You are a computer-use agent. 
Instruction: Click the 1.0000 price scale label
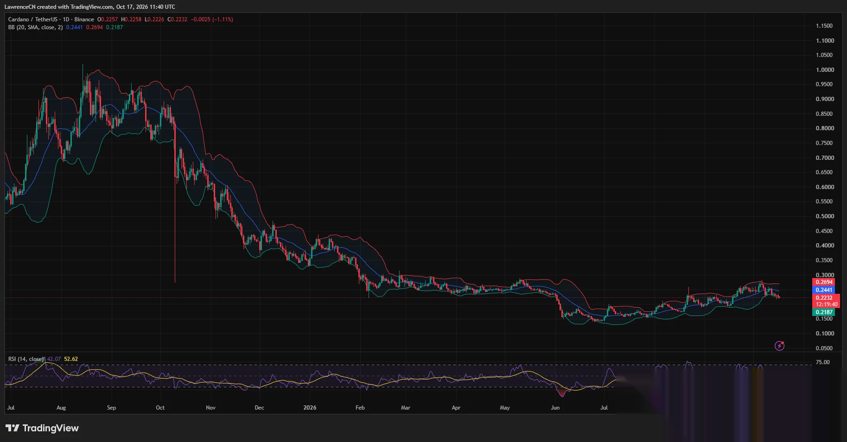[x=825, y=70]
